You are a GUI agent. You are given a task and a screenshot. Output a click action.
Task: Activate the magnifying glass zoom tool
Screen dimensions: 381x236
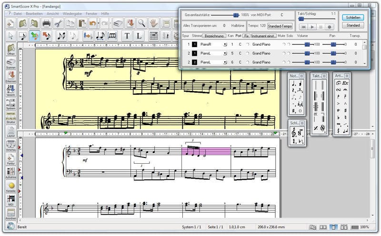click(x=141, y=23)
